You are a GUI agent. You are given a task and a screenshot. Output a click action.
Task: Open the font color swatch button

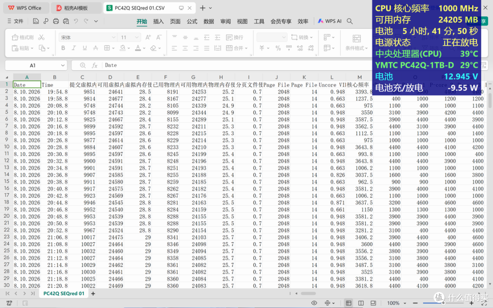[x=138, y=48]
